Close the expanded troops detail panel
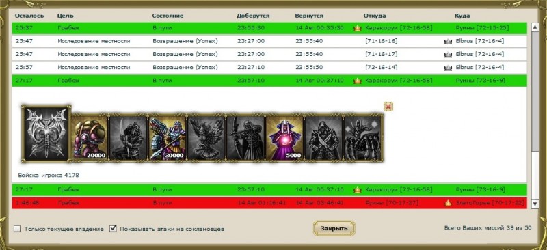The width and height of the screenshot is (547, 250). coord(388,107)
